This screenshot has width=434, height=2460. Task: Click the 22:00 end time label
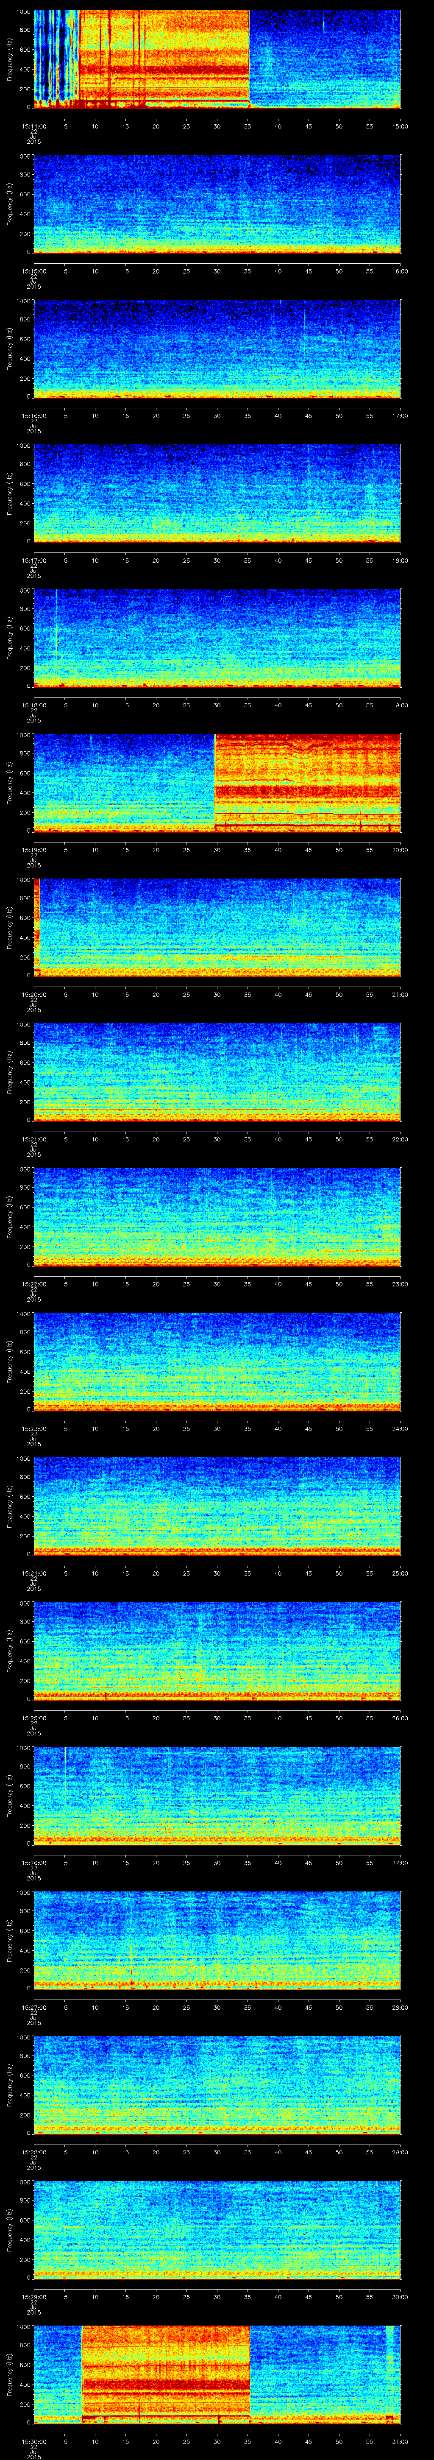[400, 1139]
